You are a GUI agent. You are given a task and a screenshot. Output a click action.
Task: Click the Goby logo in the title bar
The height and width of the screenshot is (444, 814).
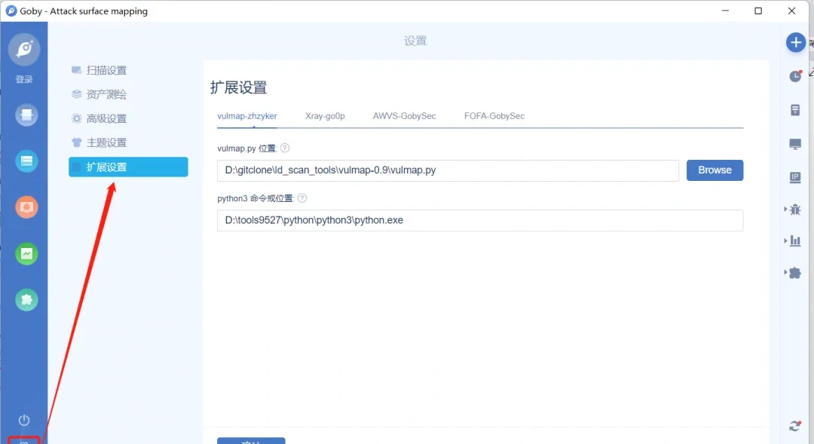point(11,11)
